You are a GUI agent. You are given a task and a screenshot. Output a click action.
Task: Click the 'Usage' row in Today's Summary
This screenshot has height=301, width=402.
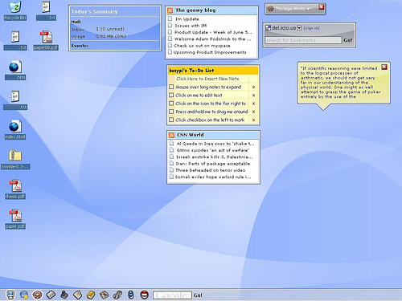coord(99,36)
